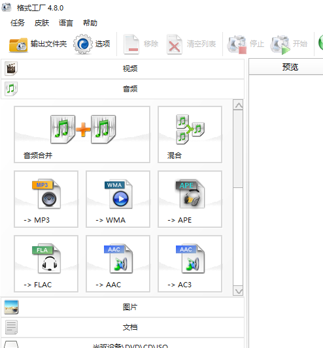Select the -> WMA conversion icon
This screenshot has height=348, width=323.
[118, 199]
